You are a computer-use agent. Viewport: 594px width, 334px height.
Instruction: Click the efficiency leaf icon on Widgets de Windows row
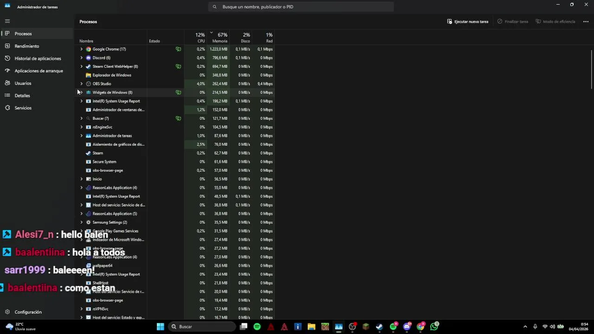pos(178,92)
